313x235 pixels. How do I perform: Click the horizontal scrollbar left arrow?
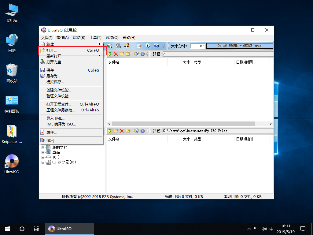click(109, 124)
